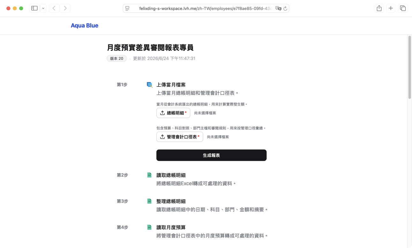Screen dimensions: 412x248
Task: Open a new tab with the plus icon
Action: click(x=391, y=8)
